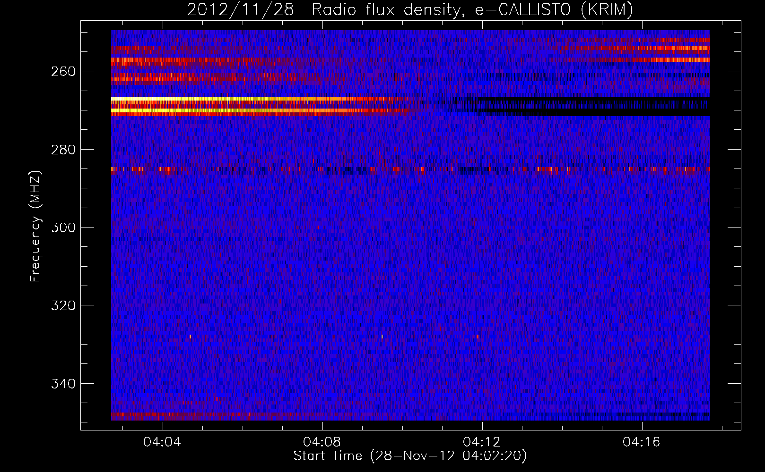Click the 04:08 time tick label
The width and height of the screenshot is (765, 472).
coord(322,442)
